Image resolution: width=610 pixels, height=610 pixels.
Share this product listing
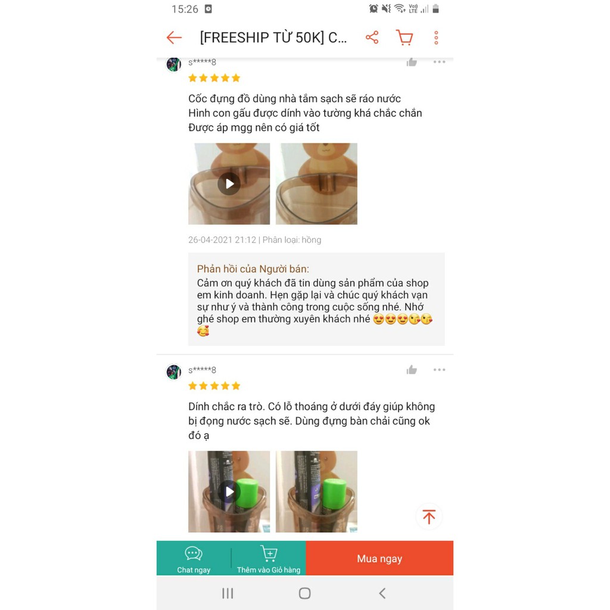tap(372, 38)
